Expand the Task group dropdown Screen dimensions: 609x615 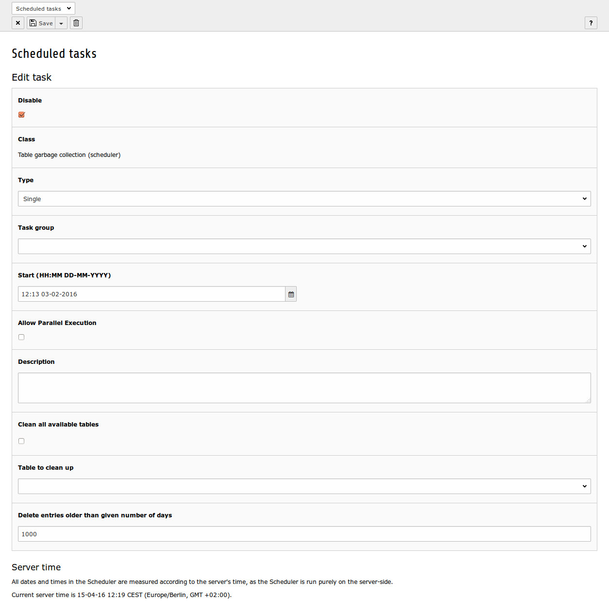coord(304,246)
